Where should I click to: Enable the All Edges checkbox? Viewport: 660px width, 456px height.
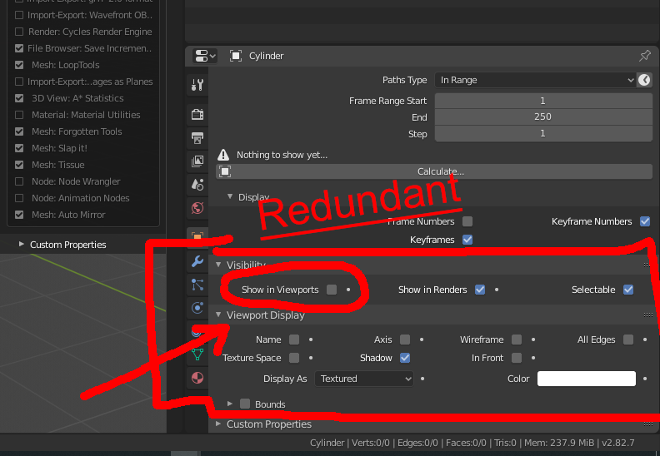[x=628, y=340]
